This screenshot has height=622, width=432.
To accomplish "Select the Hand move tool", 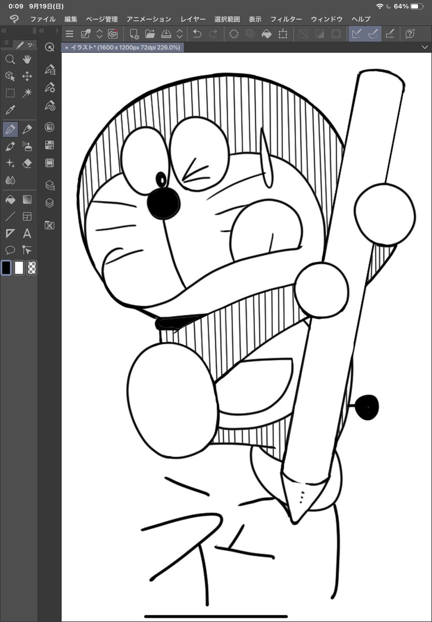I will coord(27,60).
